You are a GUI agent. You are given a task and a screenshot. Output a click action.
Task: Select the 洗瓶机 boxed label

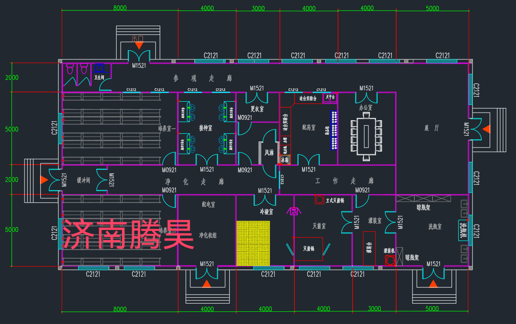click(463, 230)
